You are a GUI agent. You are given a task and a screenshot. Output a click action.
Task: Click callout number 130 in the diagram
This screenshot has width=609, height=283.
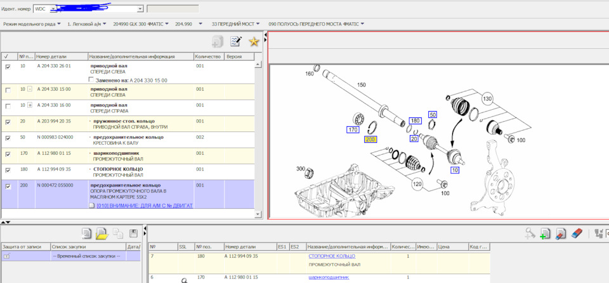pyautogui.click(x=487, y=99)
